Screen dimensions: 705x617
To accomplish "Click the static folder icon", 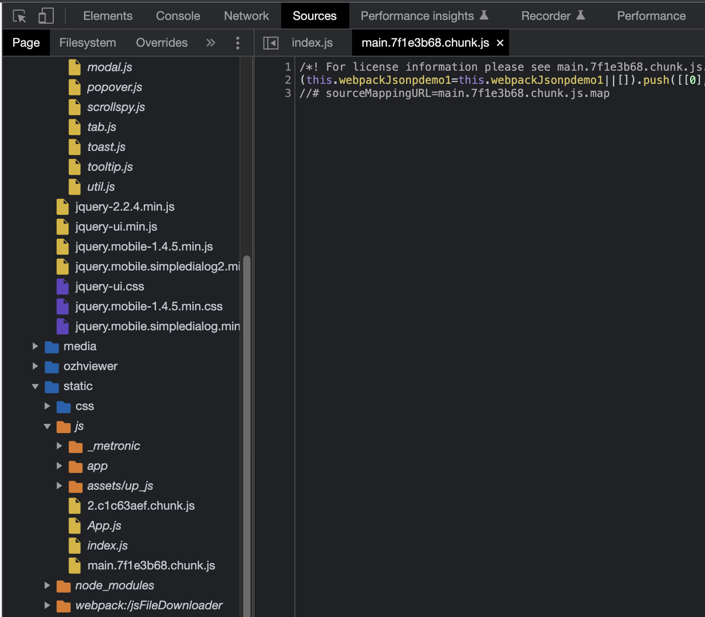I will click(x=52, y=386).
